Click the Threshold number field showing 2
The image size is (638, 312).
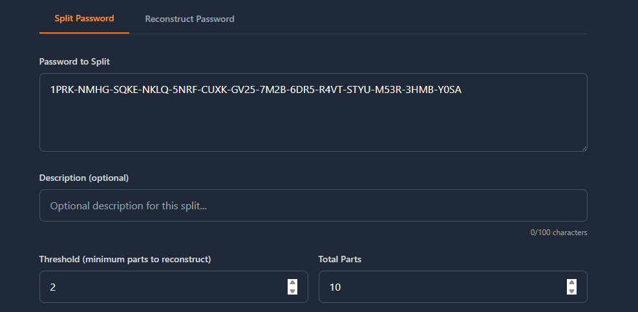(162, 287)
